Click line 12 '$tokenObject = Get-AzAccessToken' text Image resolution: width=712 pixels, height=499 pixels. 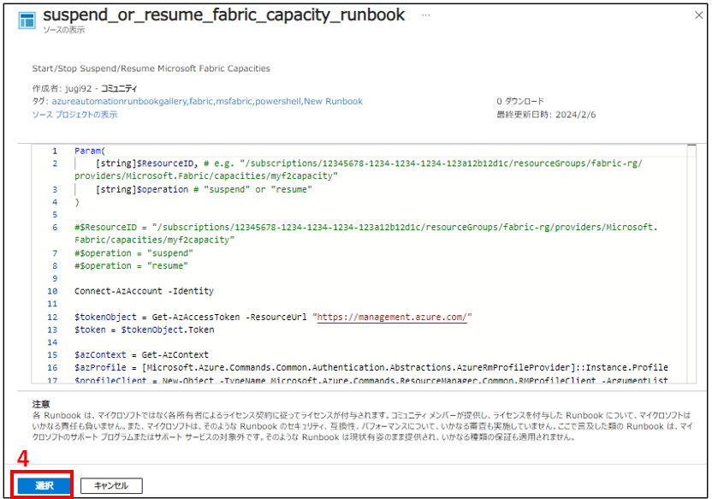157,317
